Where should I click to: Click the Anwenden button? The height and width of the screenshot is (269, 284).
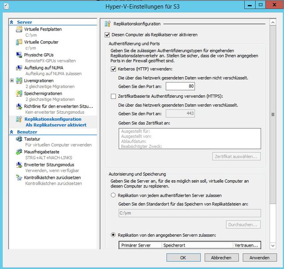pyautogui.click(x=260, y=258)
